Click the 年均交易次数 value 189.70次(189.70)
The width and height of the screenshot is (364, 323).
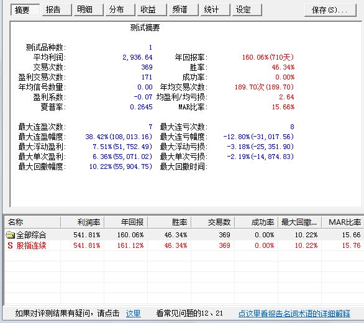(x=265, y=87)
